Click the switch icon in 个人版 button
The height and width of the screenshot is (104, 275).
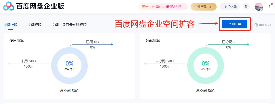(225, 7)
